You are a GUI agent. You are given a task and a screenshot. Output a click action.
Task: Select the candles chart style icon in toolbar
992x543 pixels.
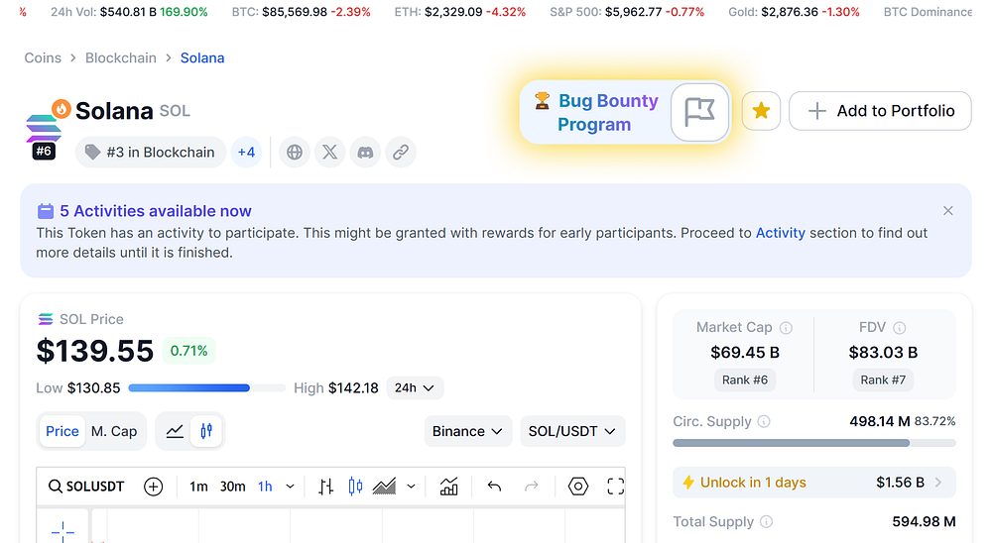tap(355, 487)
